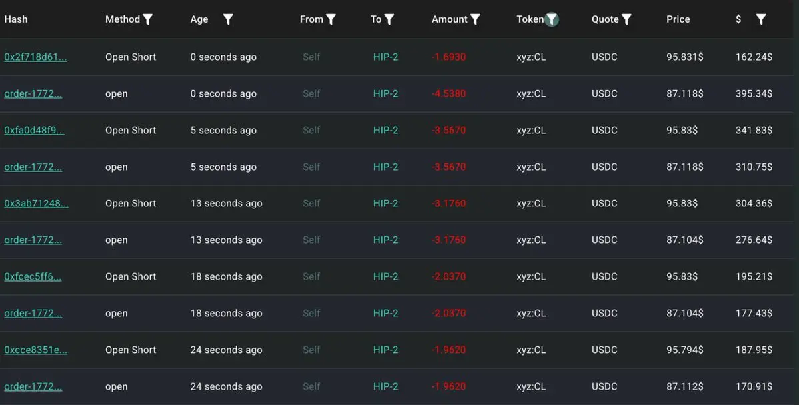Screen dimensions: 799x405
Task: Click Open Short in the 0x2f718d61 row
Action: click(131, 57)
